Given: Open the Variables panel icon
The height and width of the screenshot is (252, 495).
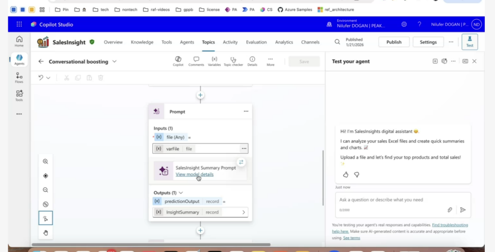Looking at the screenshot, I should 214,59.
